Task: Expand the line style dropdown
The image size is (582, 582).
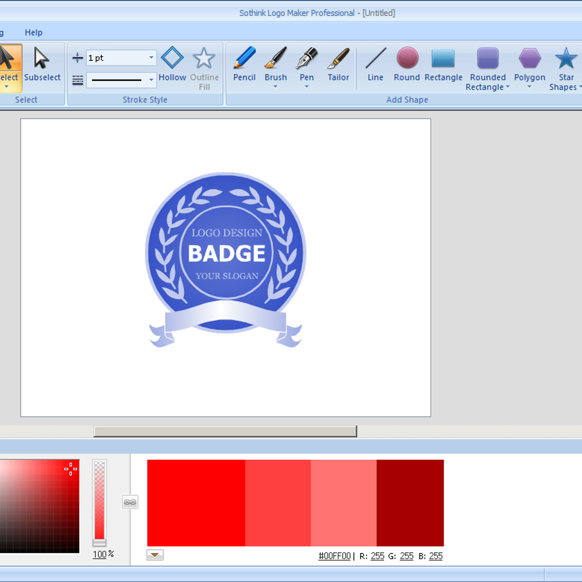Action: (x=151, y=80)
